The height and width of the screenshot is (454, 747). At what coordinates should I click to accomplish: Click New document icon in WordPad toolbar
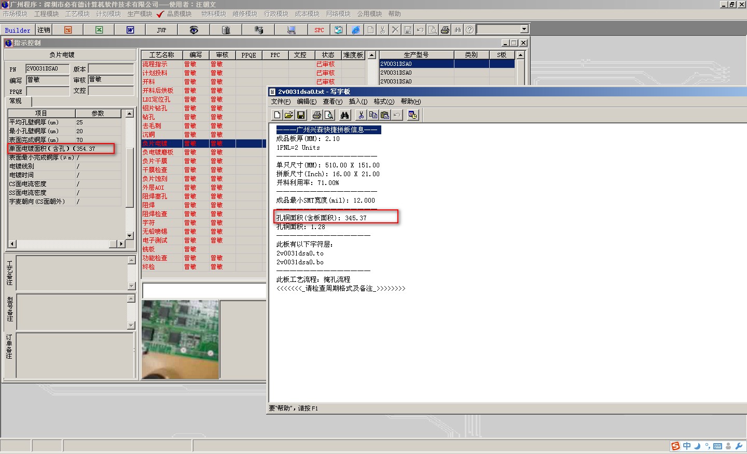click(x=277, y=115)
